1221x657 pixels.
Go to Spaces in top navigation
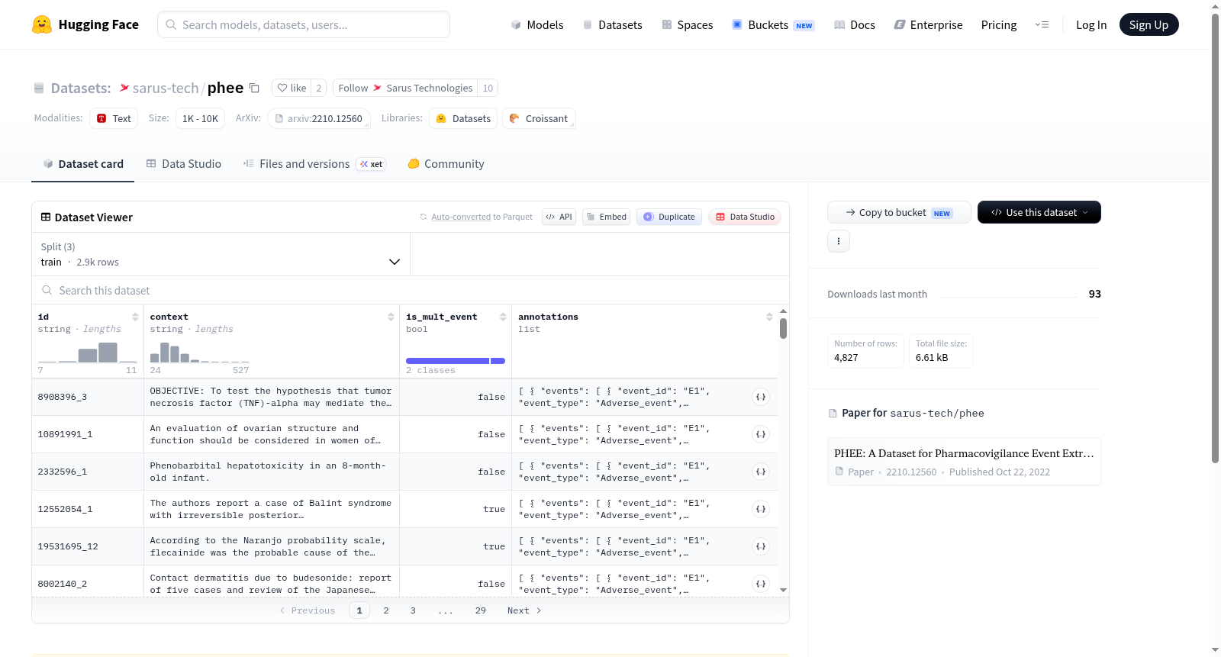[687, 25]
